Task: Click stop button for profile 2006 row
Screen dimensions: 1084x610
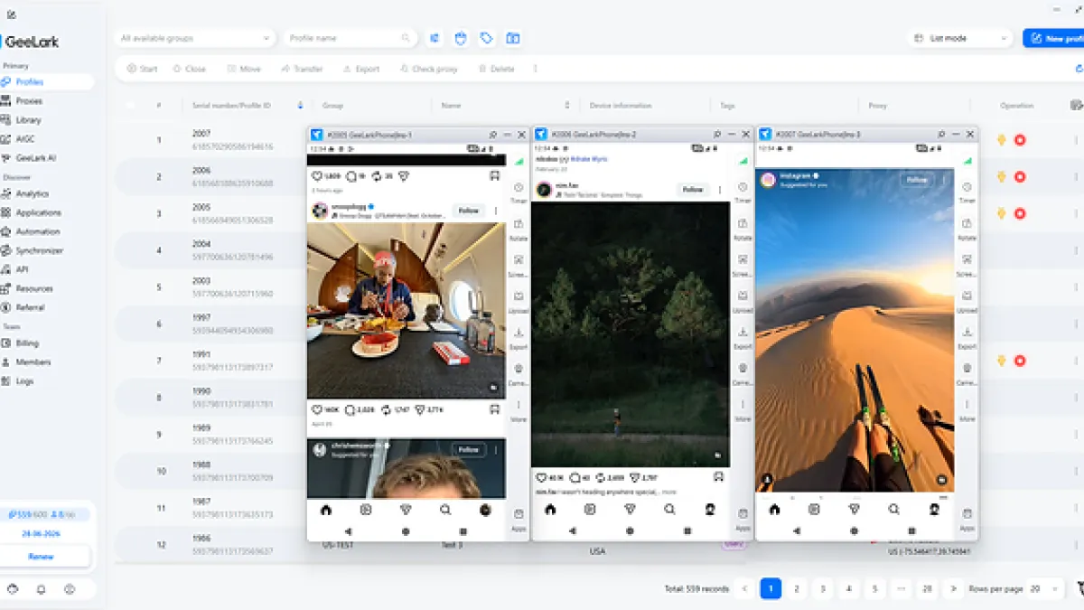Action: pyautogui.click(x=1020, y=177)
